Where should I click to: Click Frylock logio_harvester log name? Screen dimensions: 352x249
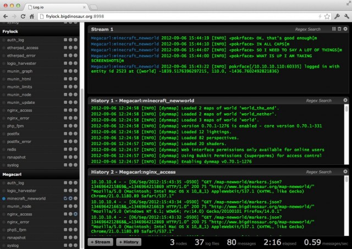pyautogui.click(x=21, y=63)
